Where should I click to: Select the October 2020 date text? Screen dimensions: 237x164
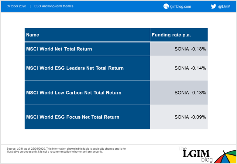16,6
